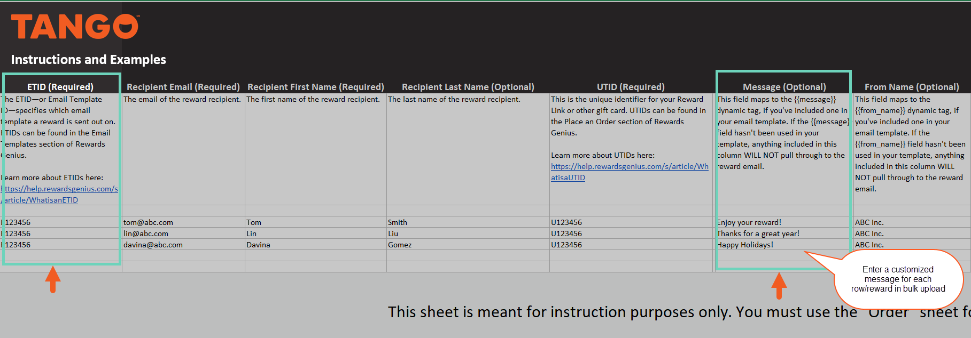Select the Recipient First Name (Required) header

pyautogui.click(x=315, y=87)
